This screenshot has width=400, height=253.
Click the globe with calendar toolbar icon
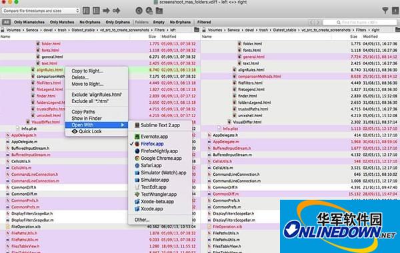coord(149,11)
